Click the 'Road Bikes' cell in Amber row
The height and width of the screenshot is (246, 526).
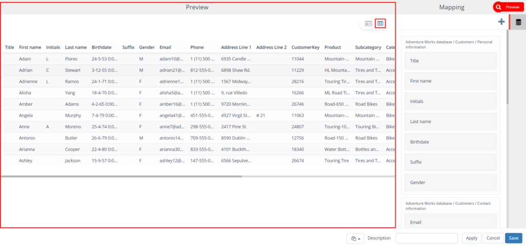[366, 104]
